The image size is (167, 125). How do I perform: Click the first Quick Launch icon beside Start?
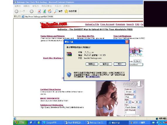31,123
